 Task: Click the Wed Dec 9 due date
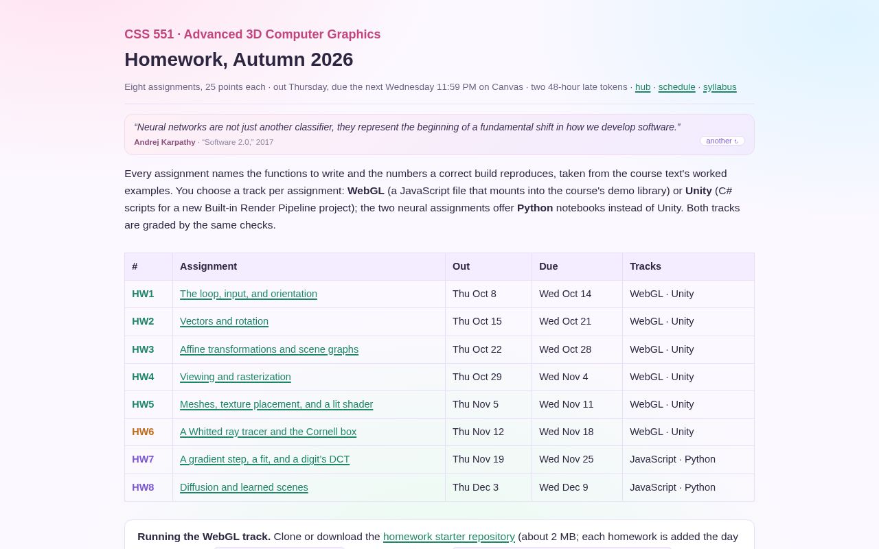564,487
